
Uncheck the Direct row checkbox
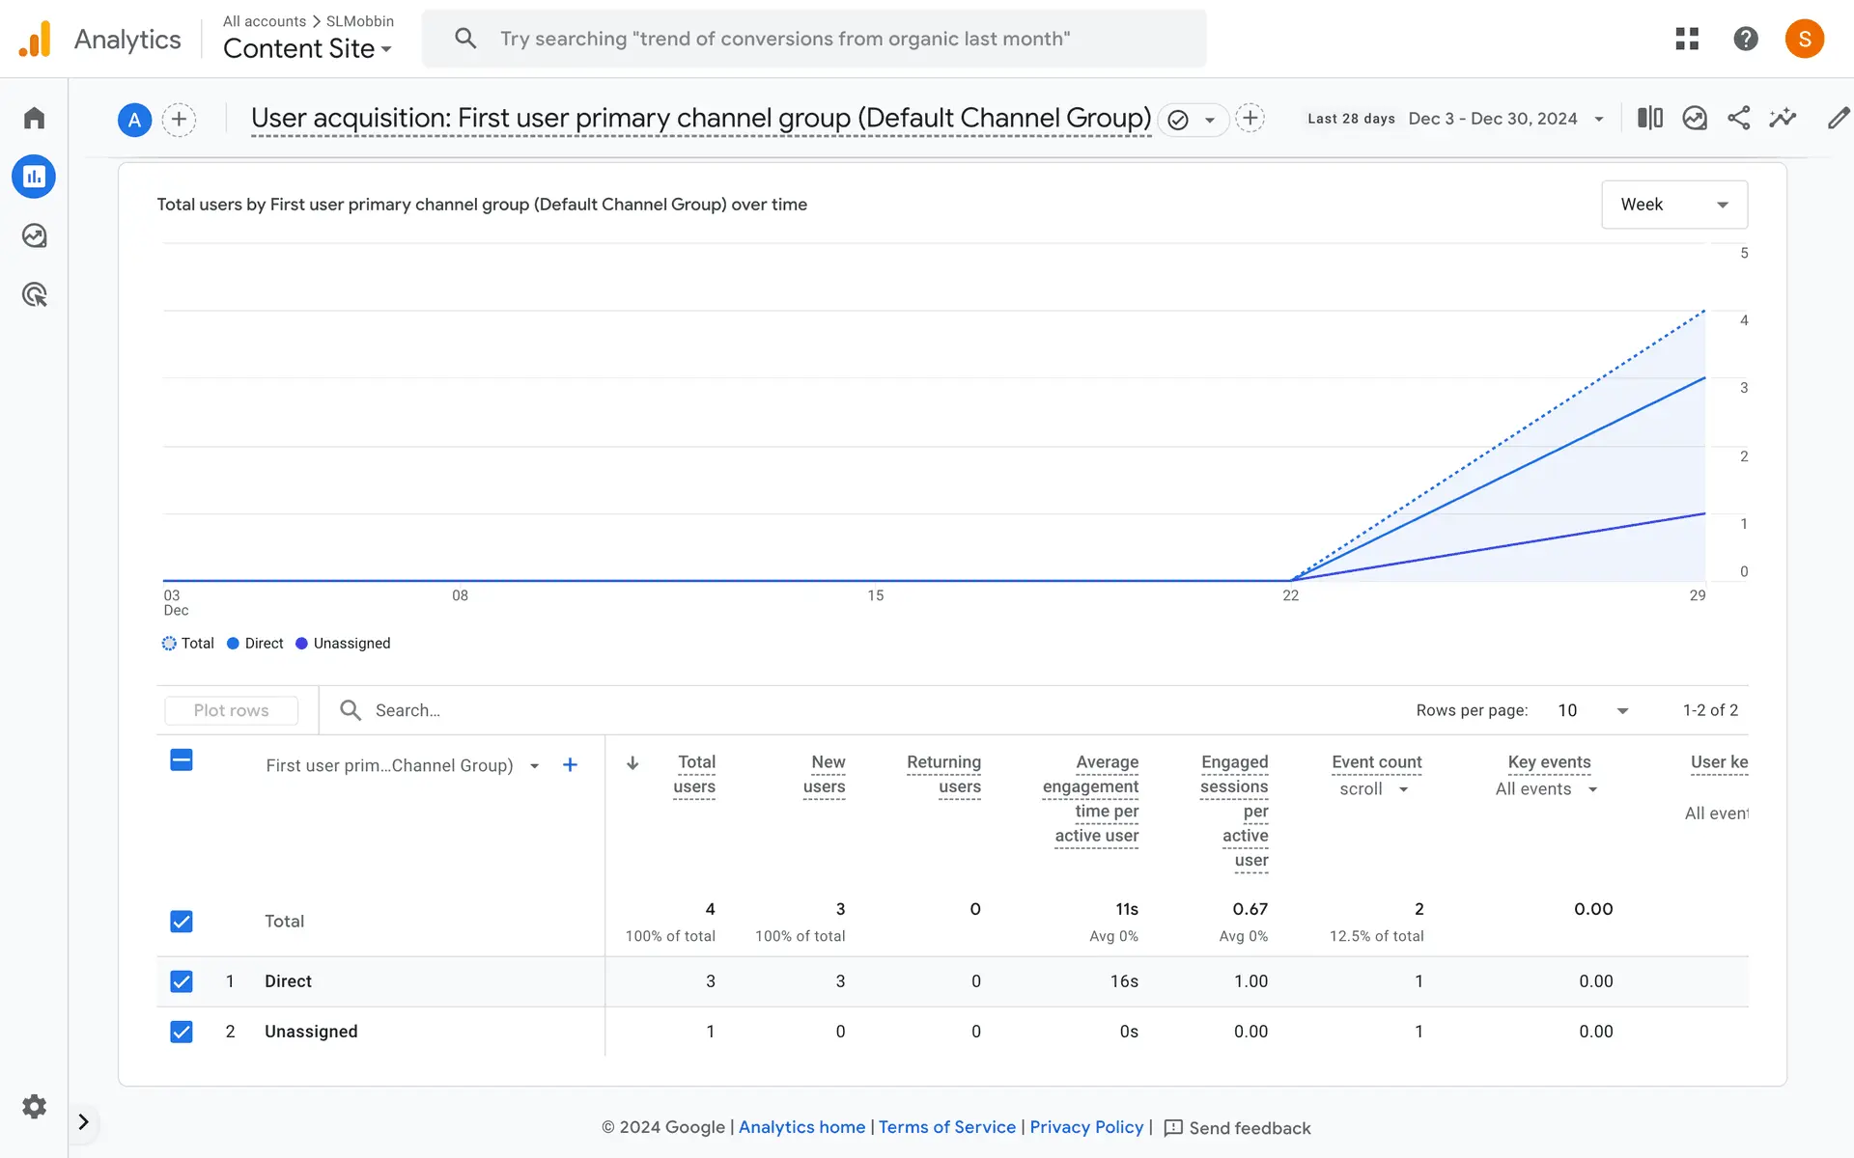click(182, 981)
